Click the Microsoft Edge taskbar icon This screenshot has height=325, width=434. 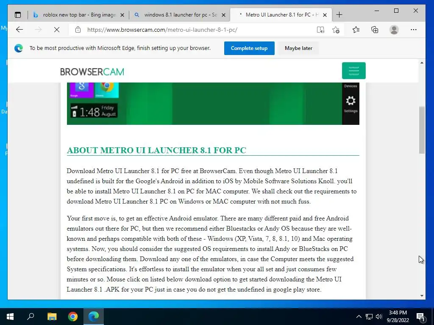(x=94, y=317)
